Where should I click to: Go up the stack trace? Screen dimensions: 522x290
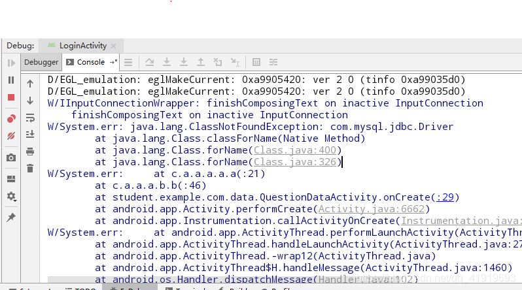[x=30, y=84]
